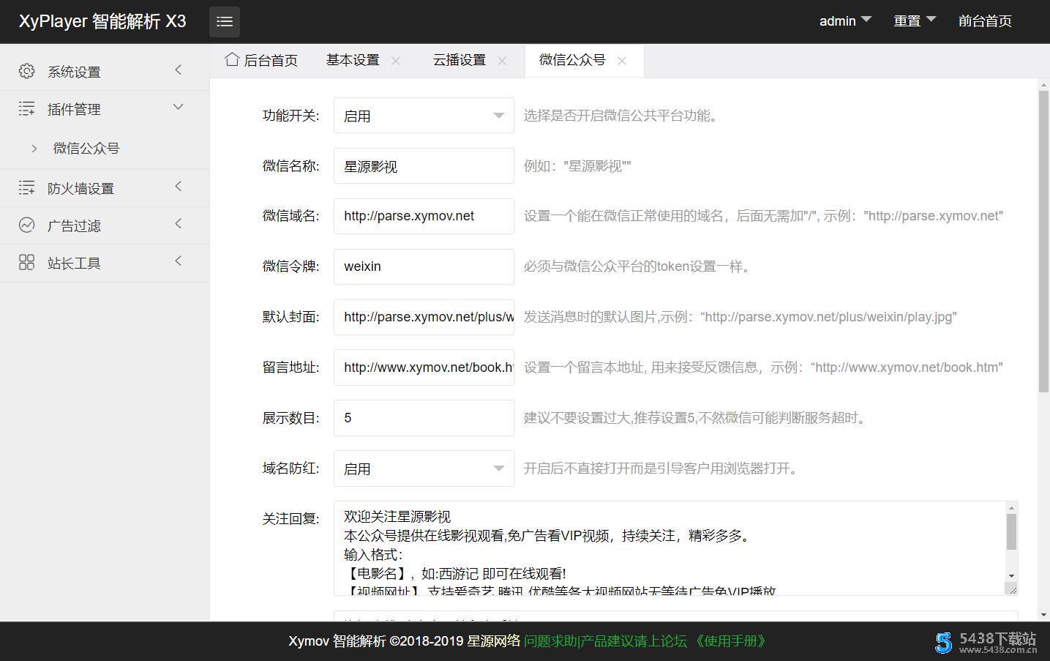Click the gear icon for 系统设置

tap(27, 71)
